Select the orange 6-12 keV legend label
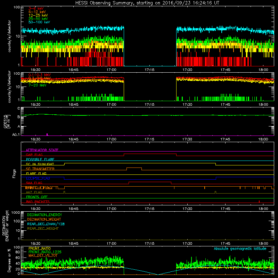Screen dimensions: 278x278 [37, 12]
